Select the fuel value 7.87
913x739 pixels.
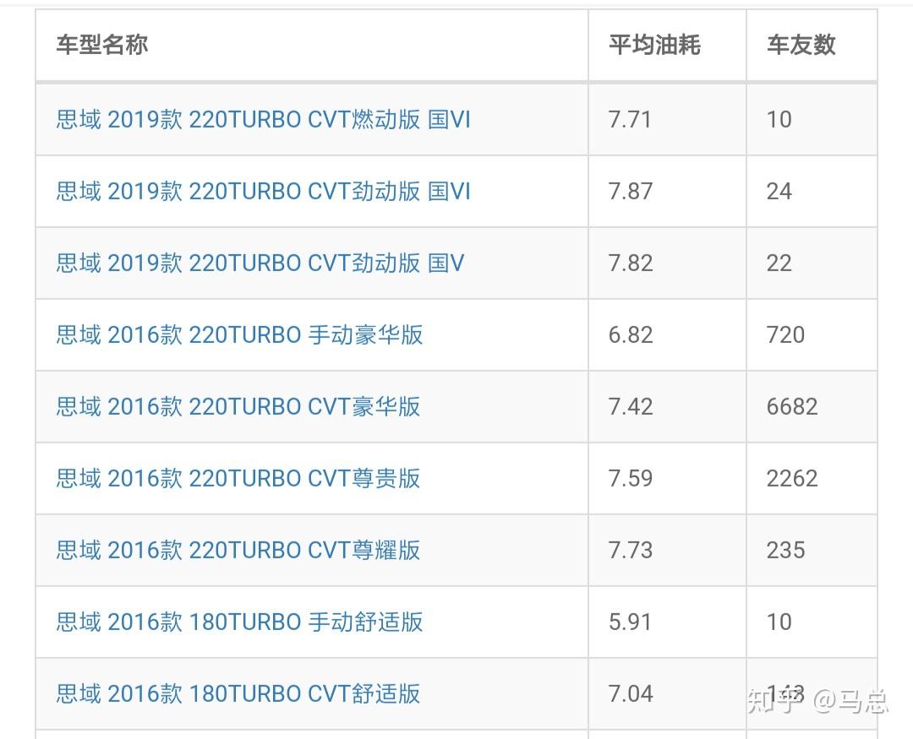(631, 192)
